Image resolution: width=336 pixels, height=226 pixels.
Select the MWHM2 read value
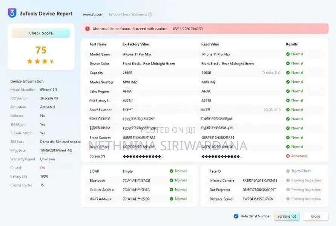tap(209, 82)
